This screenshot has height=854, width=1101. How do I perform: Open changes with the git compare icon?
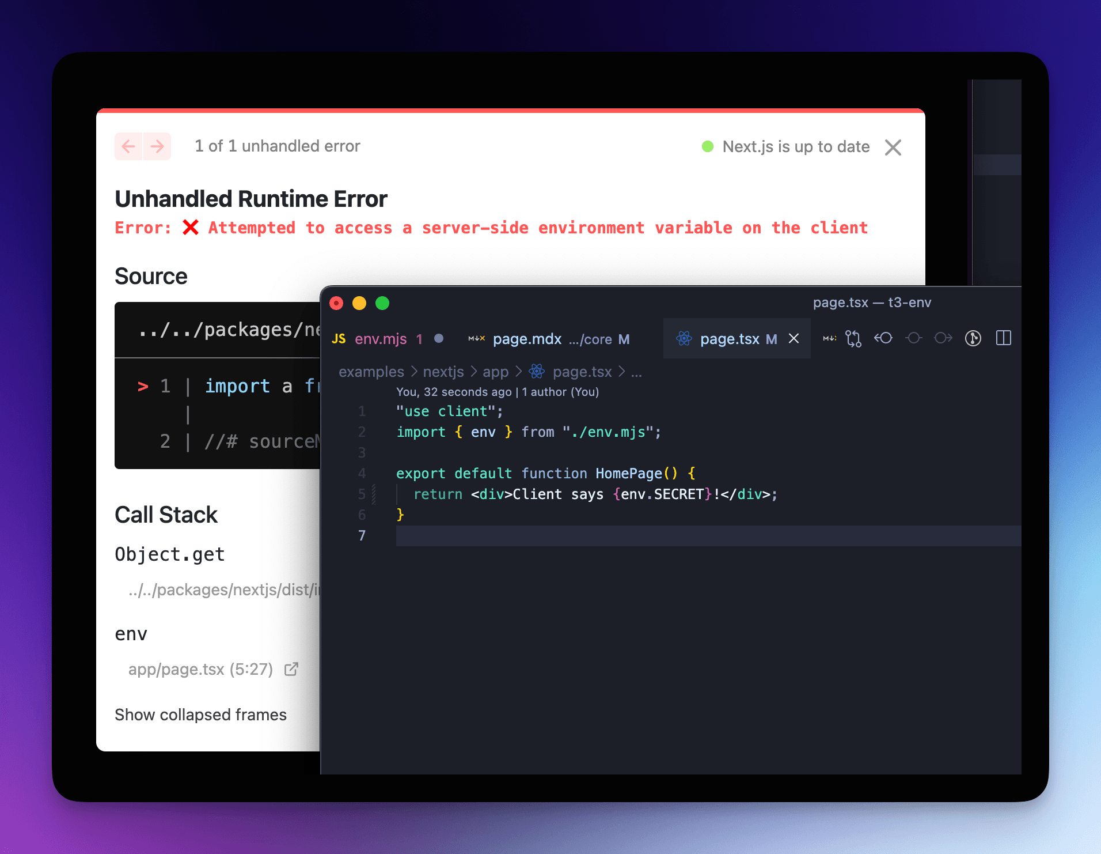click(x=853, y=338)
